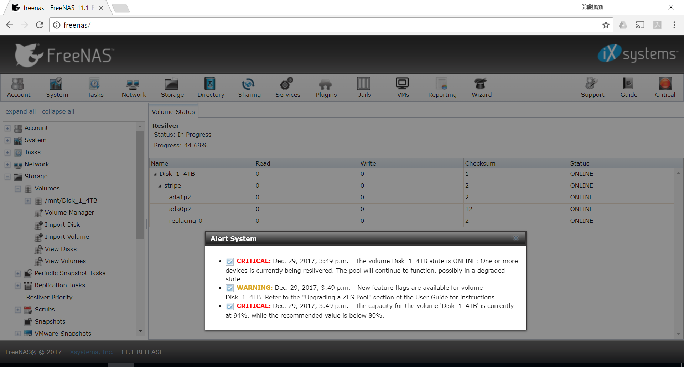
Task: Click the sidebar scroll down arrow
Action: [140, 331]
